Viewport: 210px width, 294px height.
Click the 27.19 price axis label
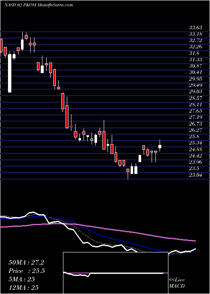196,117
